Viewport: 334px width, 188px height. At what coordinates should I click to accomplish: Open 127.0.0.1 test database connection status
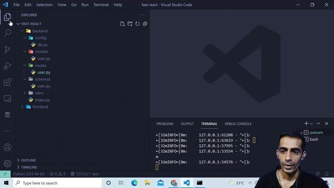[x=85, y=174]
